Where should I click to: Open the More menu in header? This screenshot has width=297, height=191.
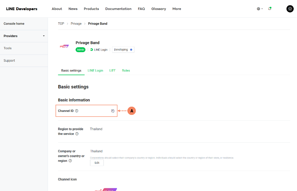[177, 9]
